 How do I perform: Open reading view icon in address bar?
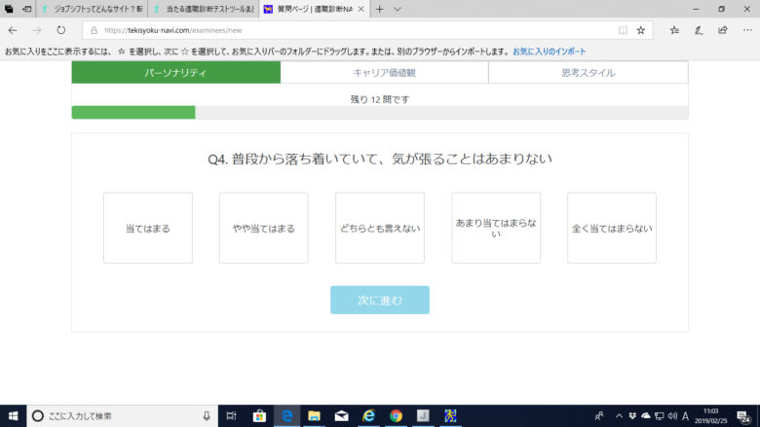click(623, 30)
